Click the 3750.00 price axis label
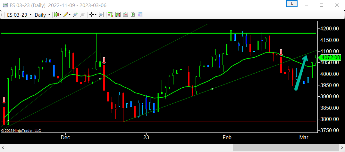345x152 pixels. (329, 131)
